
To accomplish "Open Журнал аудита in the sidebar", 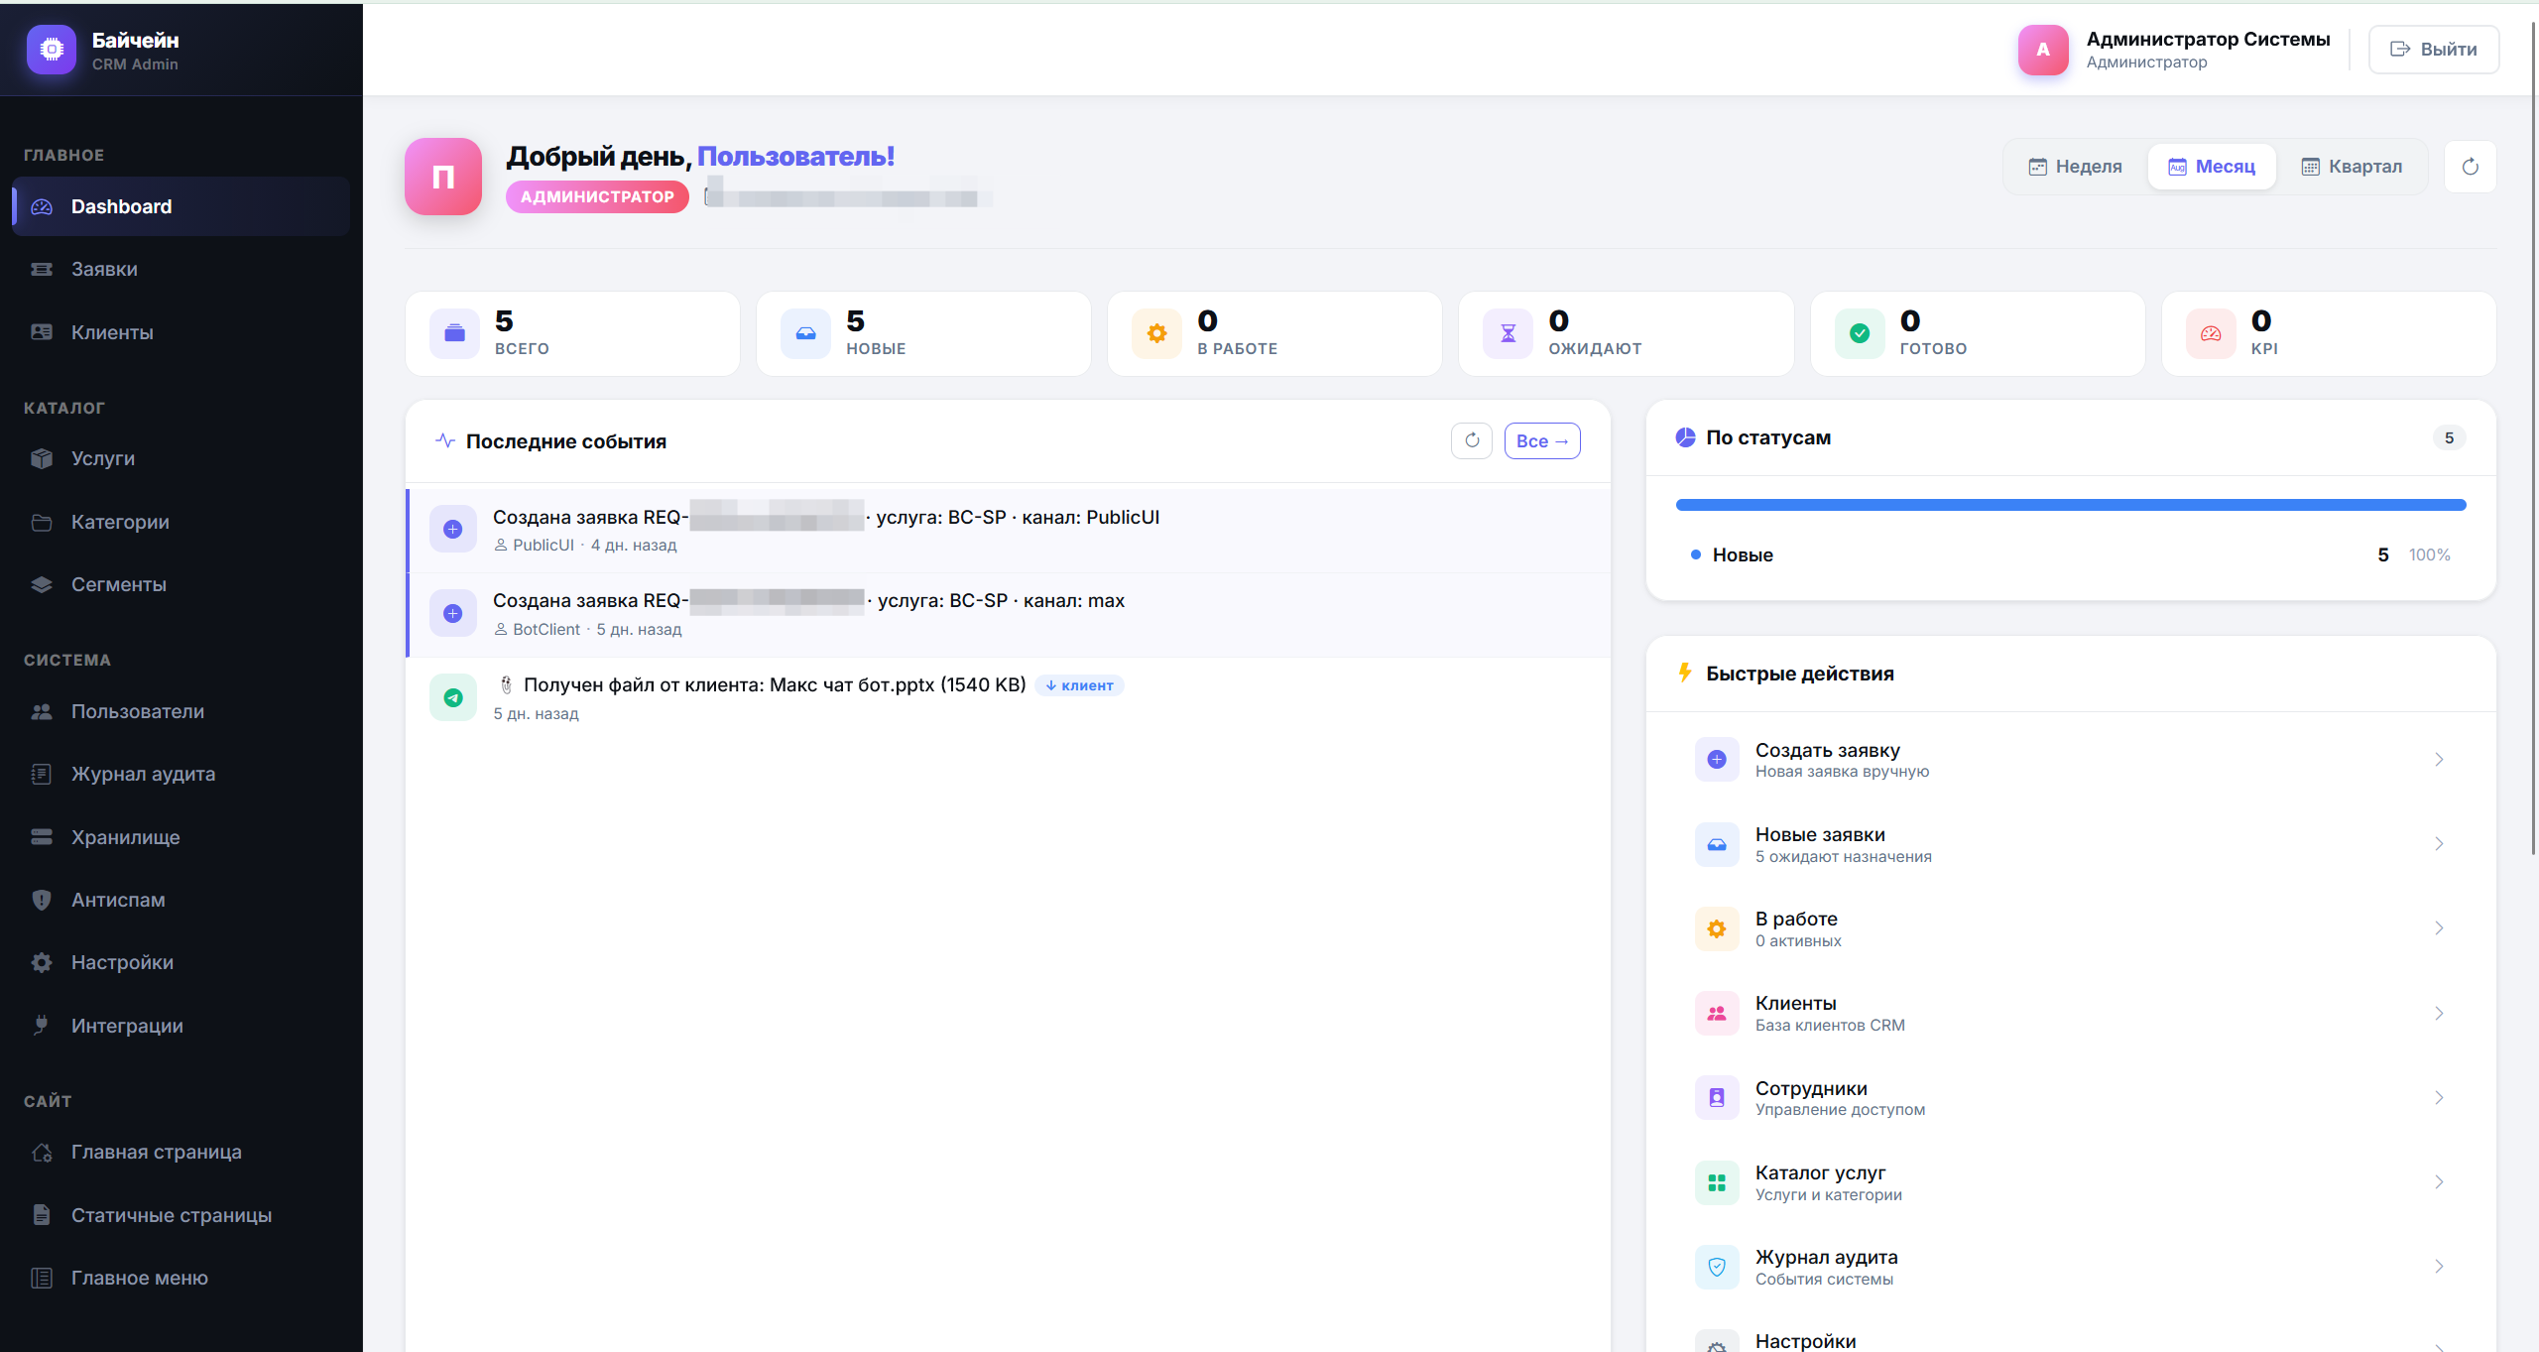I will (x=143, y=774).
